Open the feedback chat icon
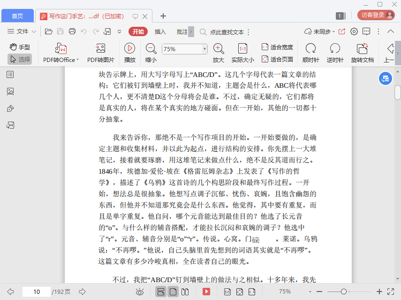Screen dimensions: 401x300 click(x=366, y=31)
